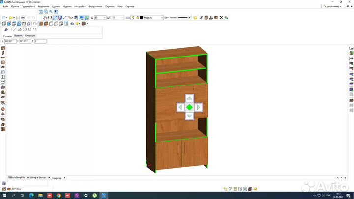Click the save file icon
Screen dimensions: 354x199
click(17, 18)
